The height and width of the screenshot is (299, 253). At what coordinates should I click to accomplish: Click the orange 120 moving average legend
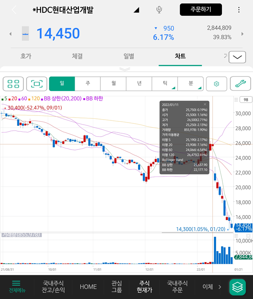point(34,98)
